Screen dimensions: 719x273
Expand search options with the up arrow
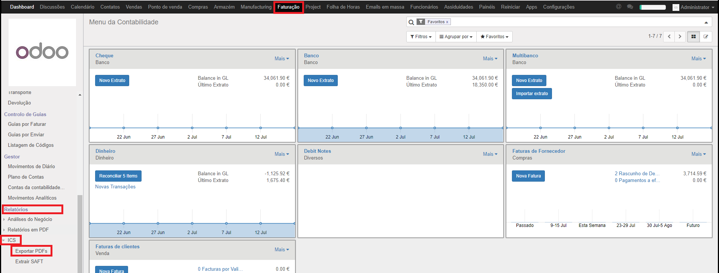tap(706, 22)
